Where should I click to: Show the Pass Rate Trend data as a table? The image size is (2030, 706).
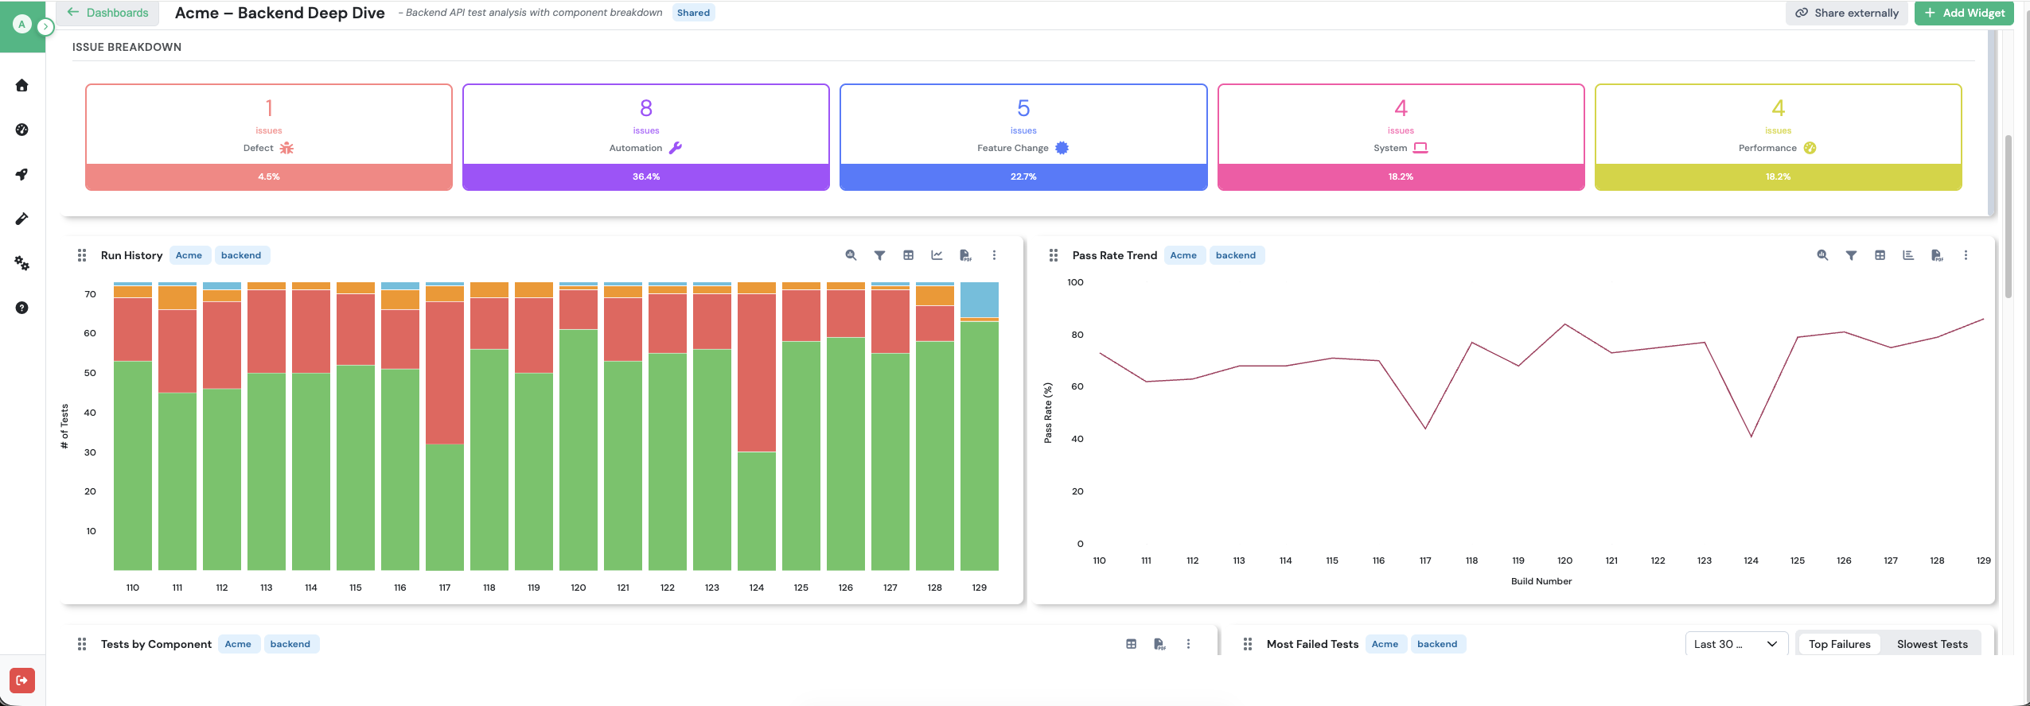pyautogui.click(x=1880, y=255)
